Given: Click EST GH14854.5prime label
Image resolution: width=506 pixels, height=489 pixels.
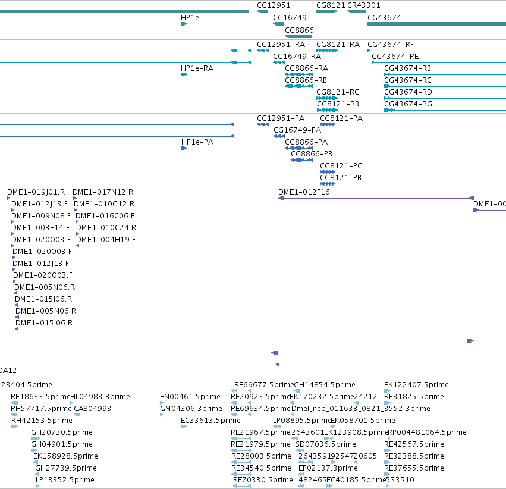Looking at the screenshot, I should point(325,385).
